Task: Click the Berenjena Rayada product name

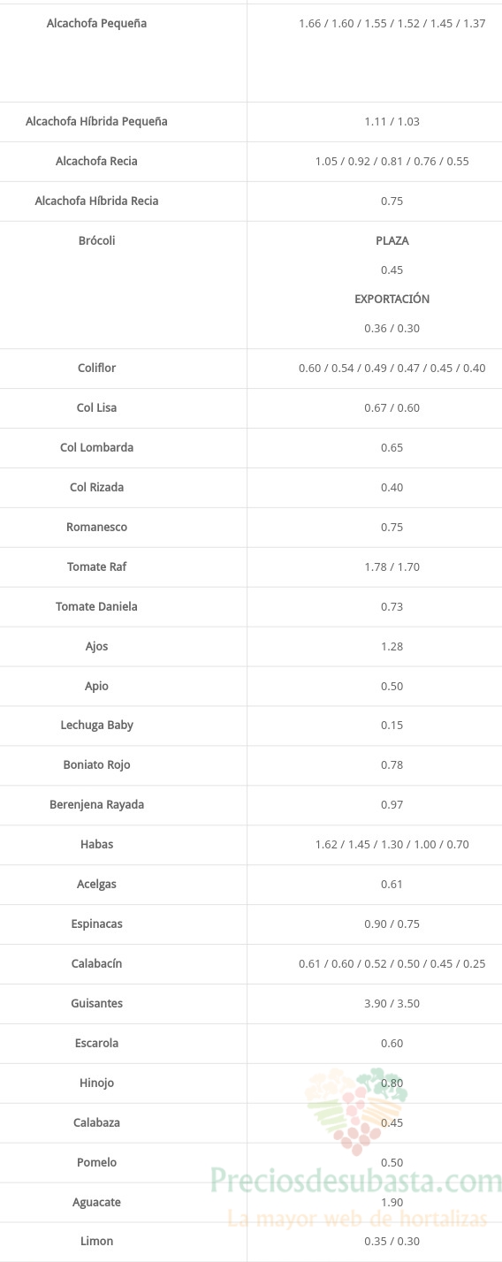Action: pos(97,804)
